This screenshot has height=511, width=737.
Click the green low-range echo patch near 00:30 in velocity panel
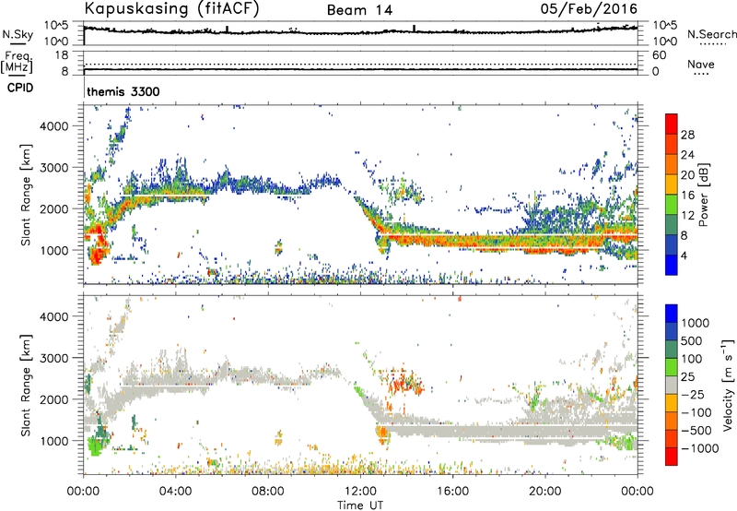(96, 446)
